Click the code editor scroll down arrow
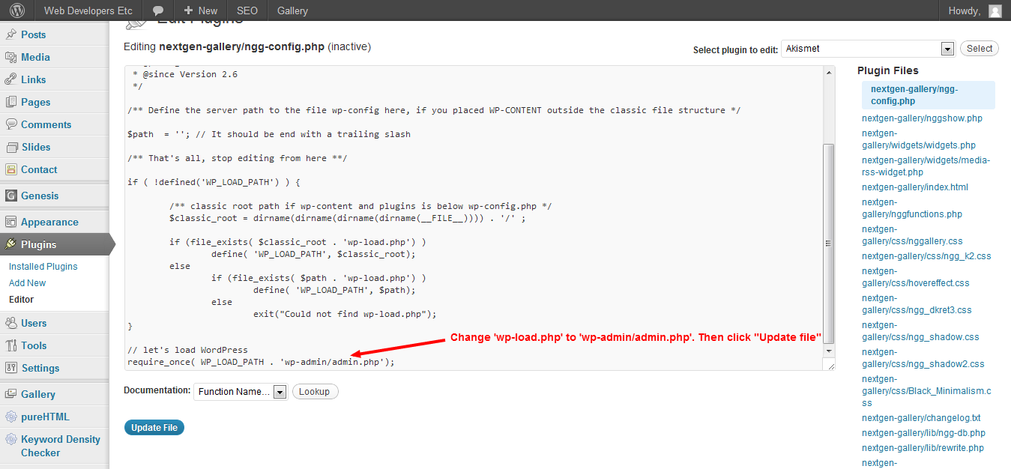Image resolution: width=1011 pixels, height=469 pixels. pos(828,351)
